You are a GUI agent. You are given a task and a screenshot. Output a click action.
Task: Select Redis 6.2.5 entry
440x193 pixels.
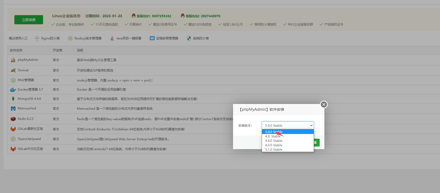coord(26,119)
